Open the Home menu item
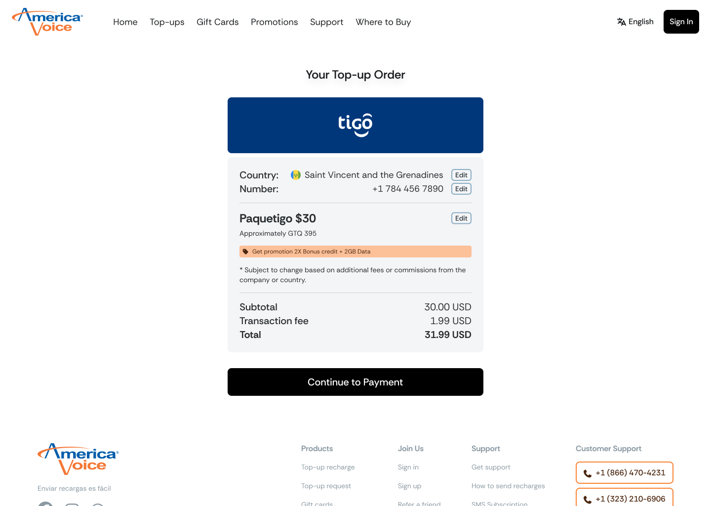 click(x=125, y=22)
